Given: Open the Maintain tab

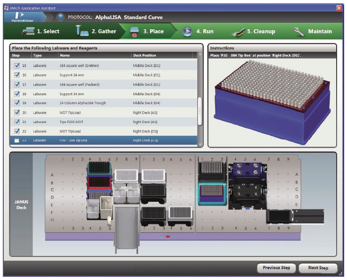Looking at the screenshot, I should coord(313,32).
